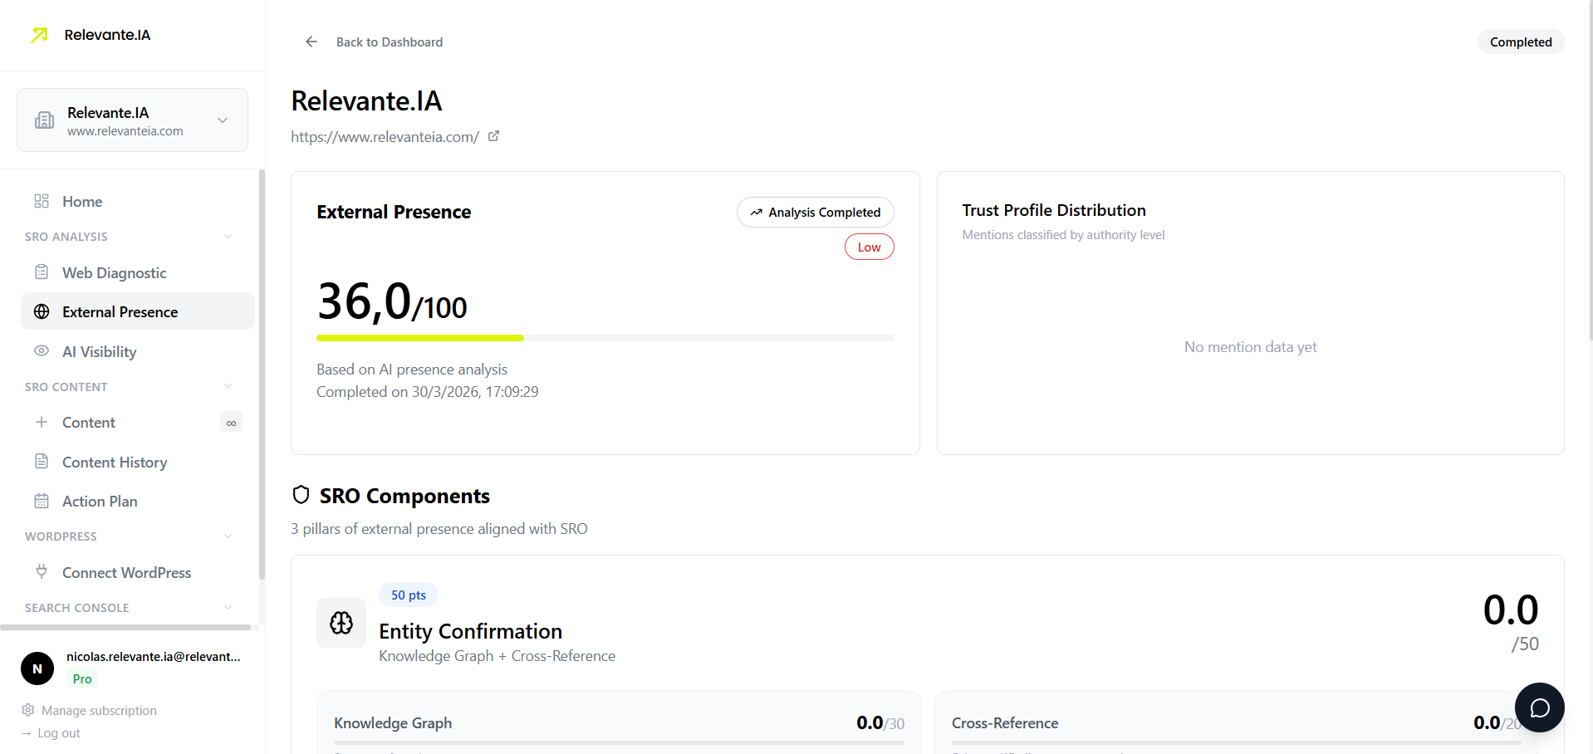The image size is (1593, 754).
Task: Click the Entity Confirmation brain icon
Action: (341, 623)
